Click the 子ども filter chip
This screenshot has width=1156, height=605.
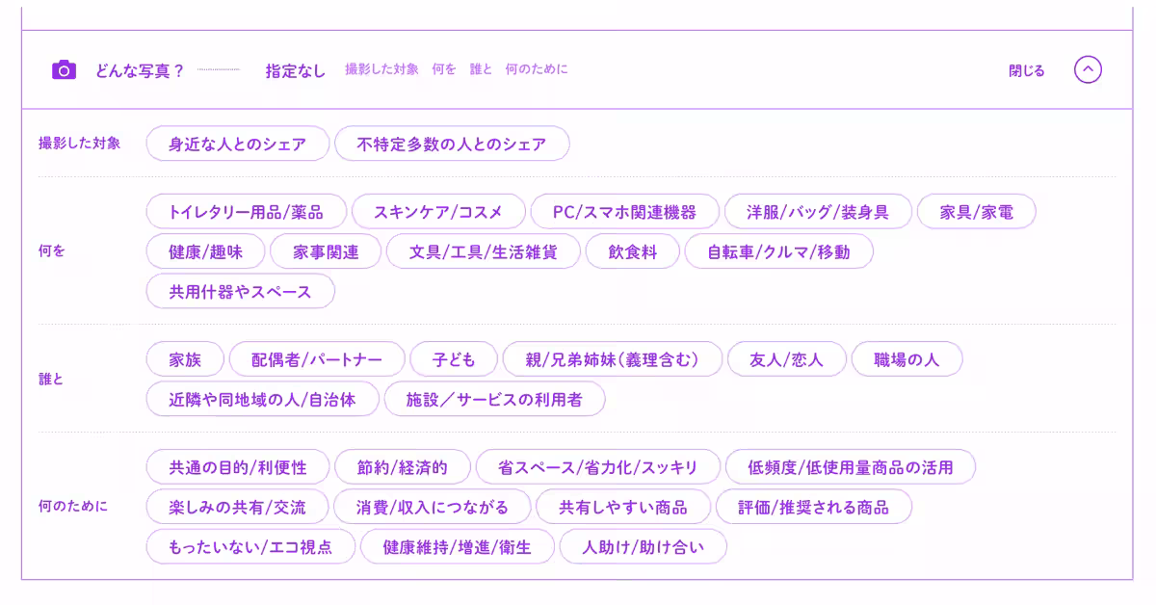tap(454, 358)
